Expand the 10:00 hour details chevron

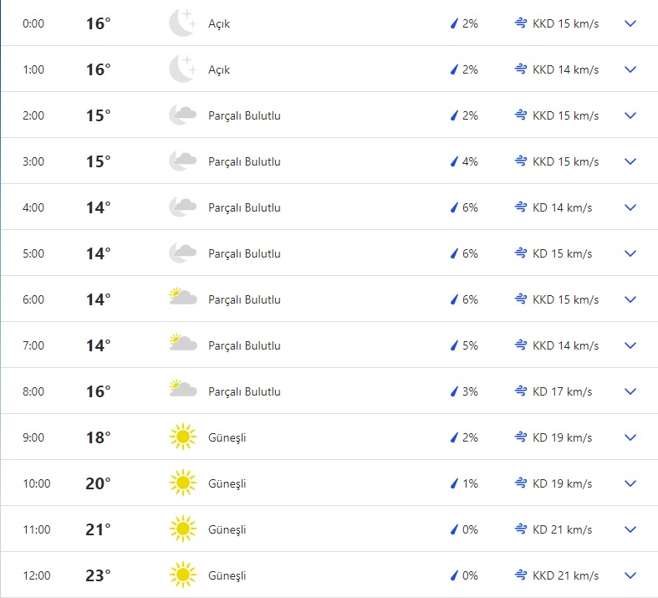[x=630, y=483]
